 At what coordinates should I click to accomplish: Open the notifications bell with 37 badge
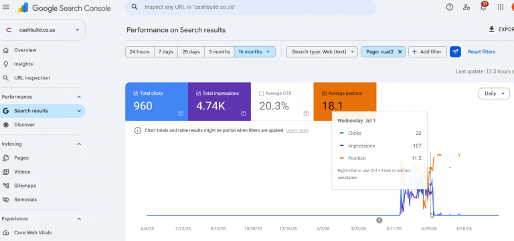point(483,7)
